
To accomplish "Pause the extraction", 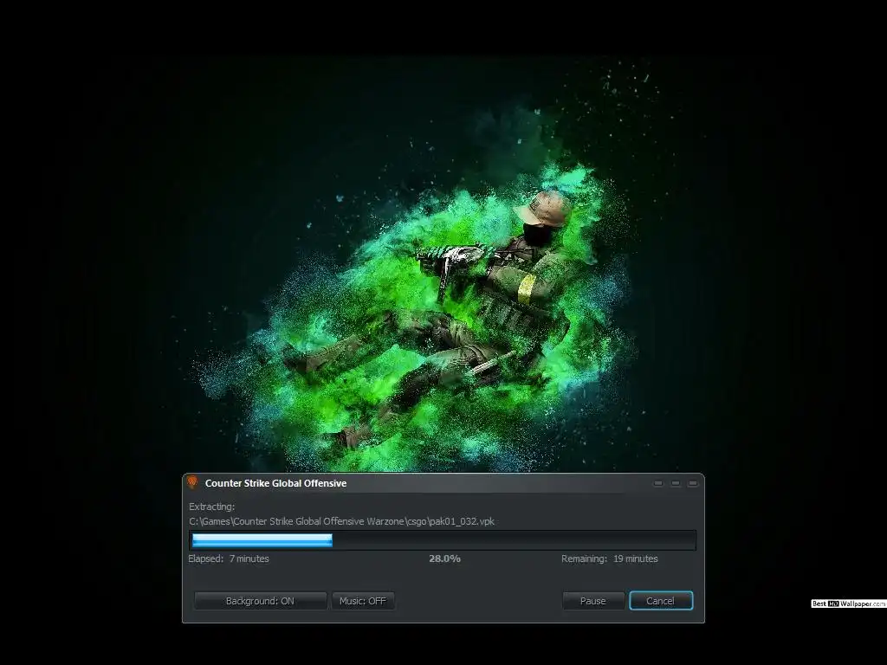I will click(592, 601).
